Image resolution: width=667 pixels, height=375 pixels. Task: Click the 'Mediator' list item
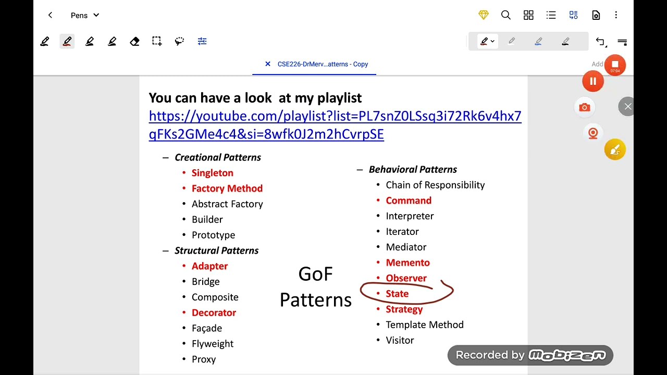pyautogui.click(x=406, y=247)
